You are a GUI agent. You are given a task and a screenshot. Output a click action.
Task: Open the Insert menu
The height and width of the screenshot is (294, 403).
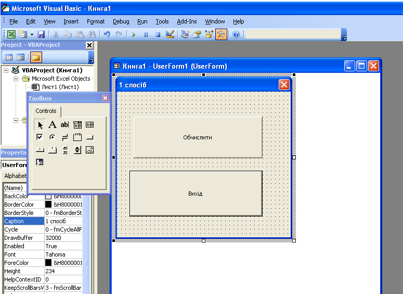click(x=71, y=21)
